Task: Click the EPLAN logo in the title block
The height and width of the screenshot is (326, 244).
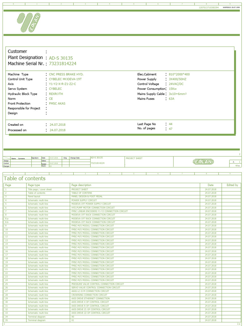Action: click(203, 162)
